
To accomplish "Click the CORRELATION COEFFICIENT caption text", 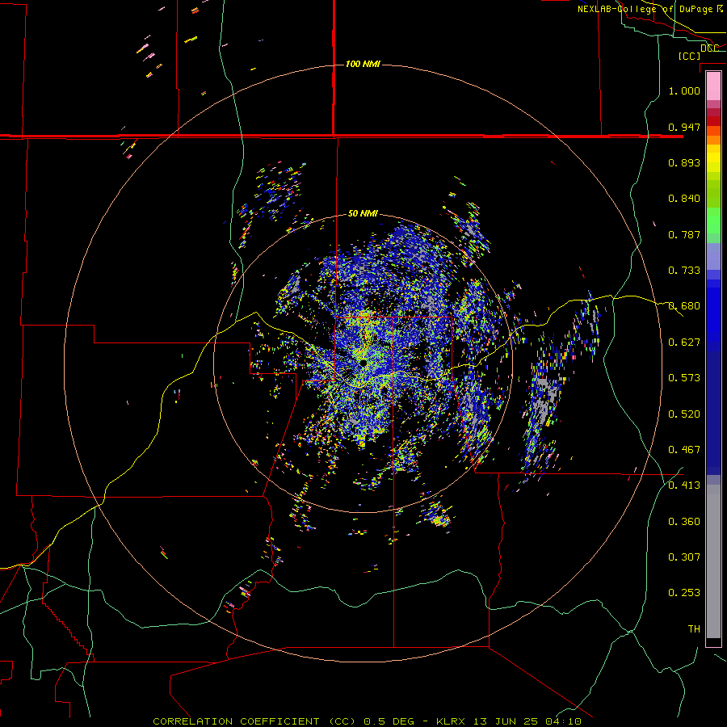I will [236, 721].
